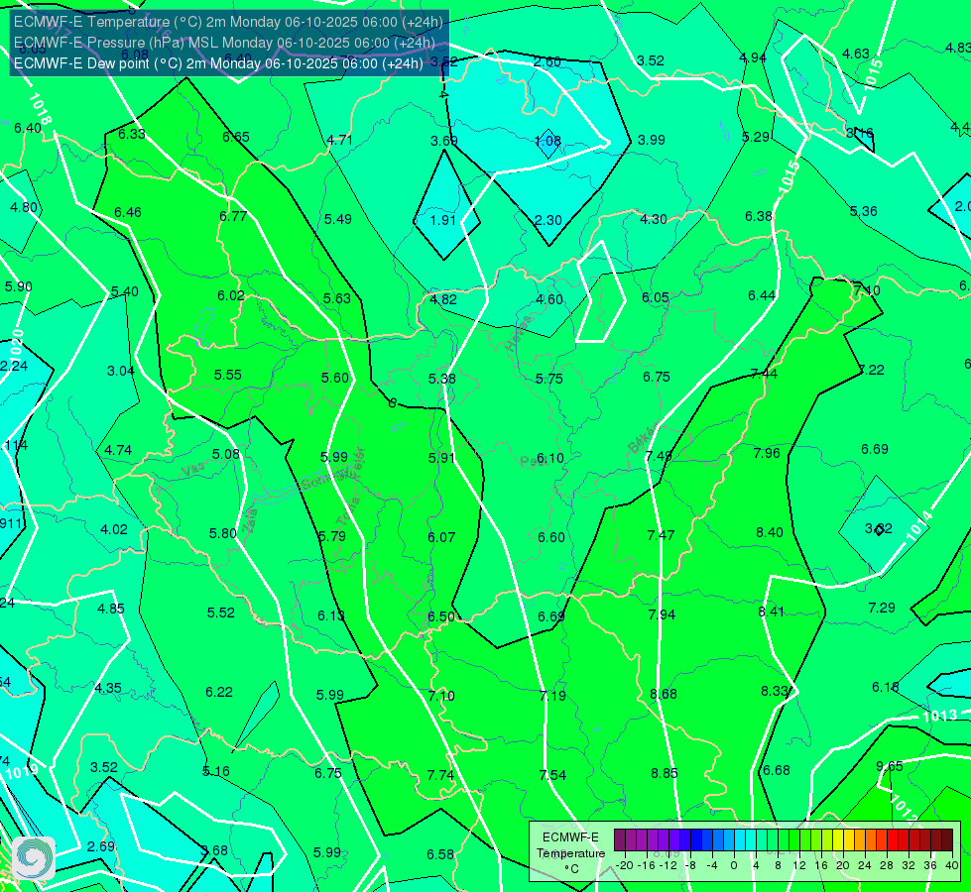Click the 6.10 temperature value near Pest

coord(549,458)
